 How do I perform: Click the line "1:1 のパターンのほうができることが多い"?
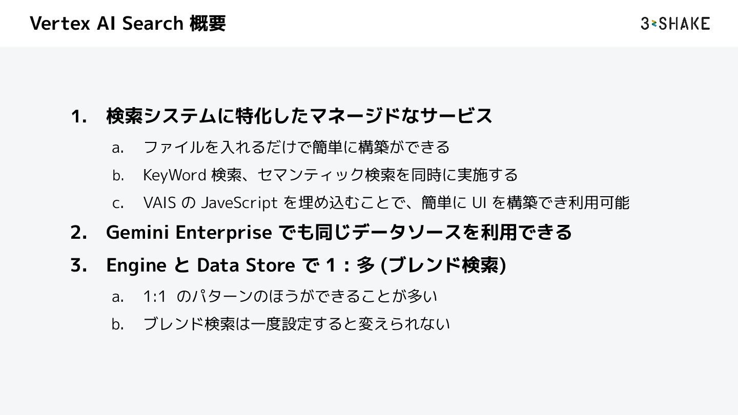pos(290,296)
